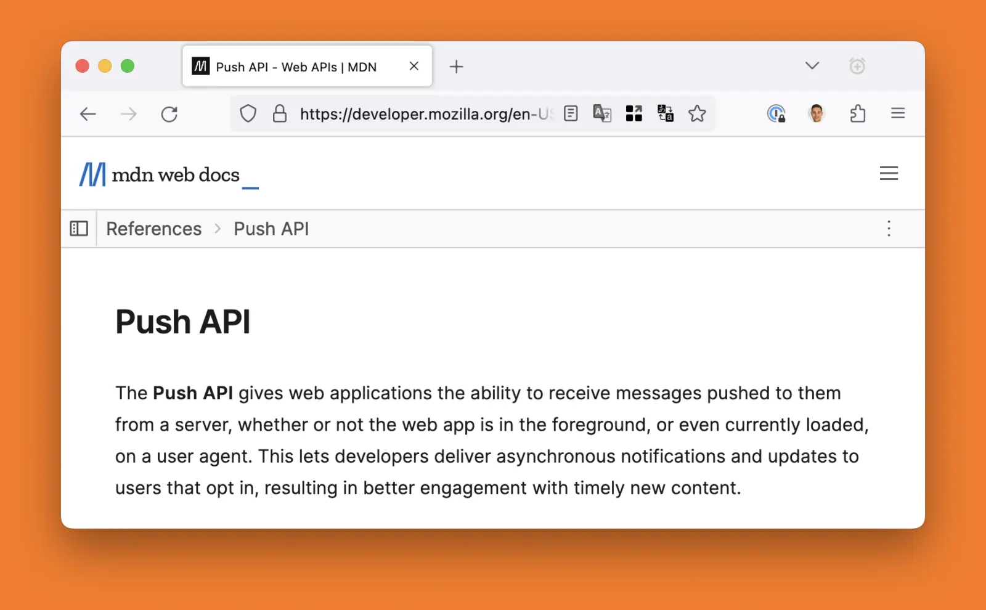Open the MDN site navigation menu
The image size is (986, 610).
[889, 173]
